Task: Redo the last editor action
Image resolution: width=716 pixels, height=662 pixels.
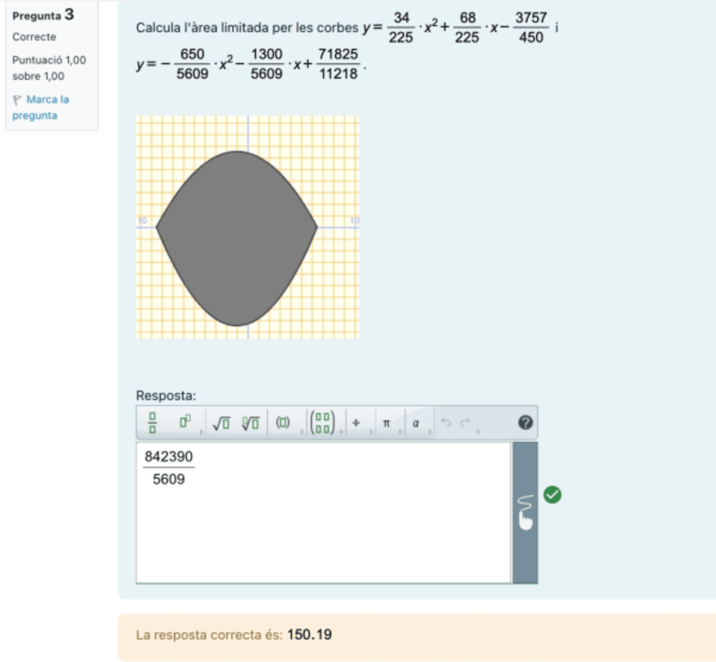Action: click(x=464, y=423)
